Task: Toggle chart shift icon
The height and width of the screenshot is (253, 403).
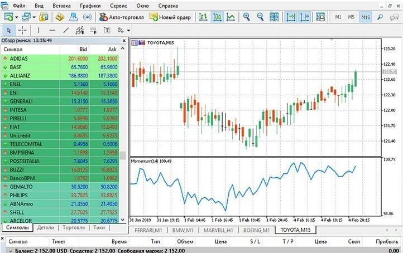Action: (x=305, y=17)
